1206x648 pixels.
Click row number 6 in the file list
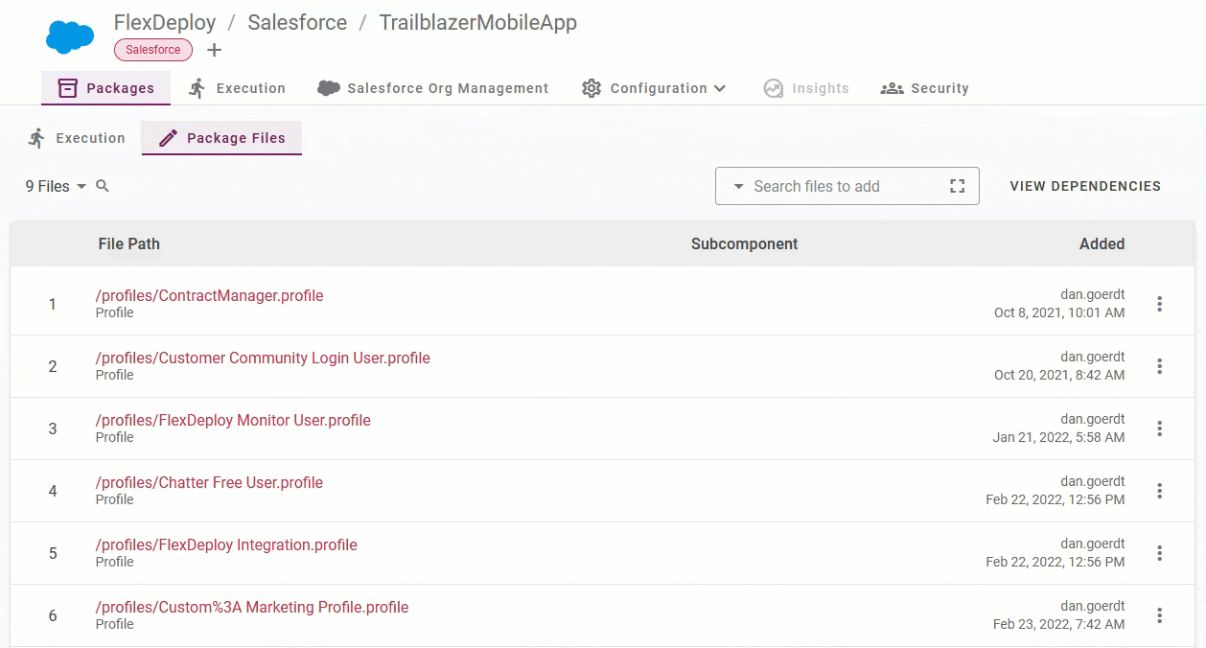click(x=53, y=615)
